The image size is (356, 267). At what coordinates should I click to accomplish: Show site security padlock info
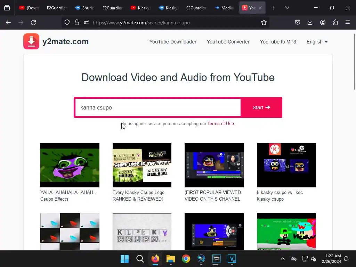[x=77, y=23]
